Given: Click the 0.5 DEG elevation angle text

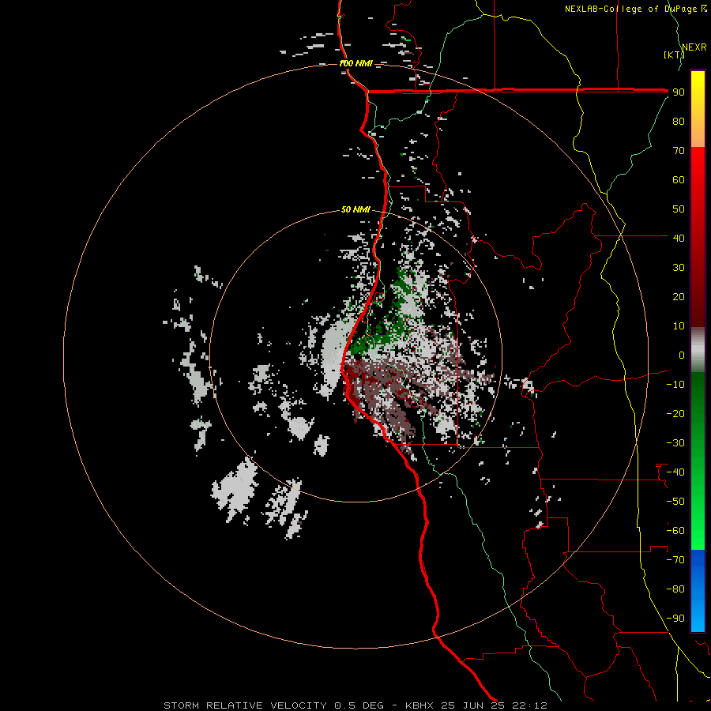Looking at the screenshot, I should (x=359, y=705).
